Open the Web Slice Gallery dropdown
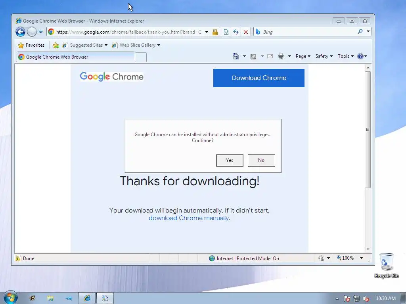Screen dimensions: 406x304 pos(136,45)
